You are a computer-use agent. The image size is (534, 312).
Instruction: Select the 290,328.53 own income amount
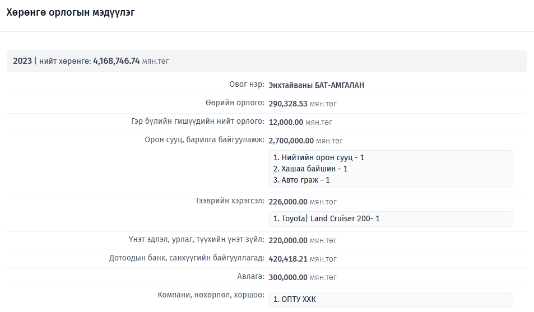[x=288, y=104]
